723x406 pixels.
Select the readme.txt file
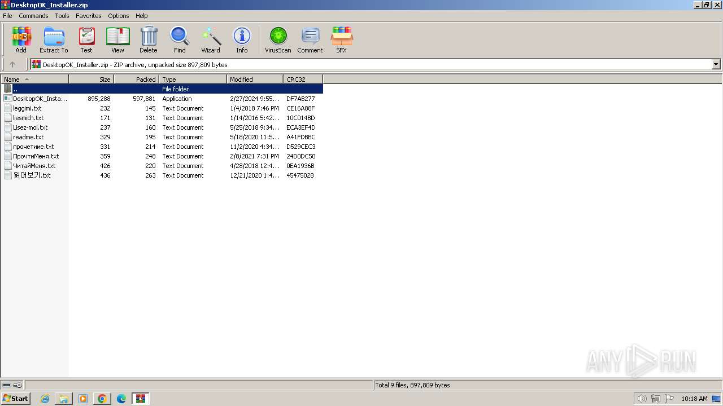162,137
